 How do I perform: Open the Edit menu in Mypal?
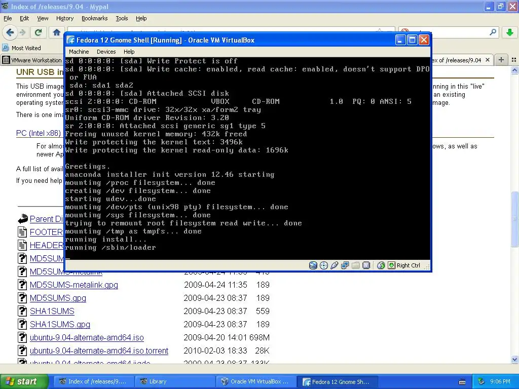[x=24, y=18]
